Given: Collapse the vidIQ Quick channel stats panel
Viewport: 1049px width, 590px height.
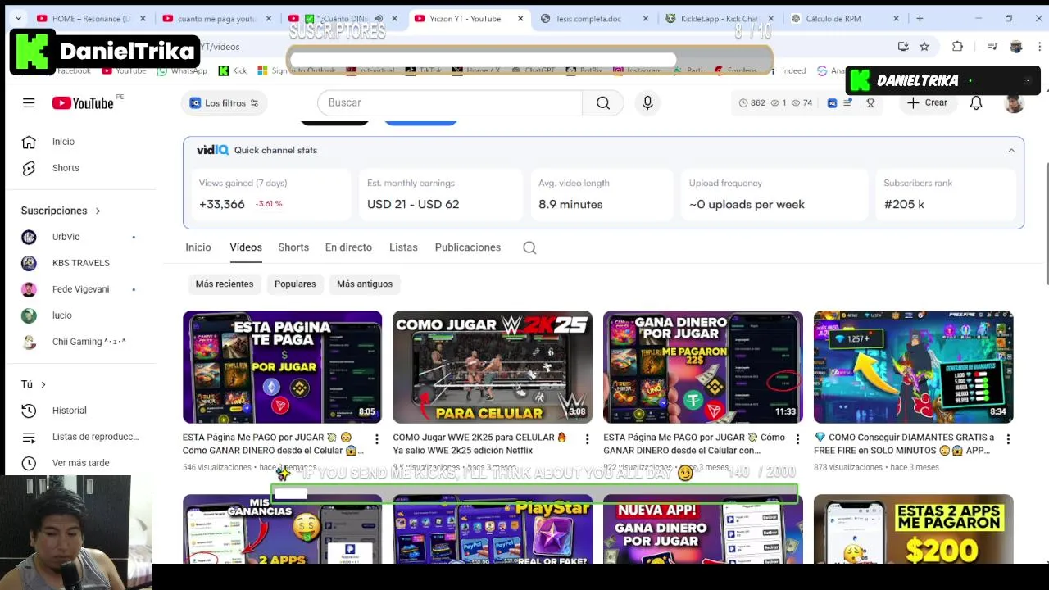Looking at the screenshot, I should pyautogui.click(x=1011, y=151).
